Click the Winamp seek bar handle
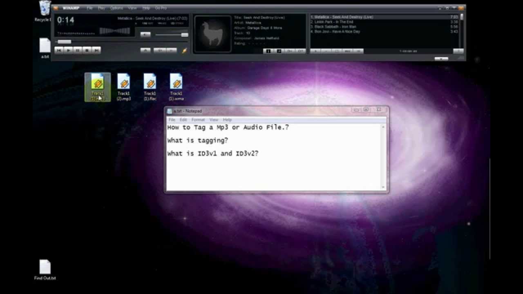The width and height of the screenshot is (523, 294). point(64,42)
